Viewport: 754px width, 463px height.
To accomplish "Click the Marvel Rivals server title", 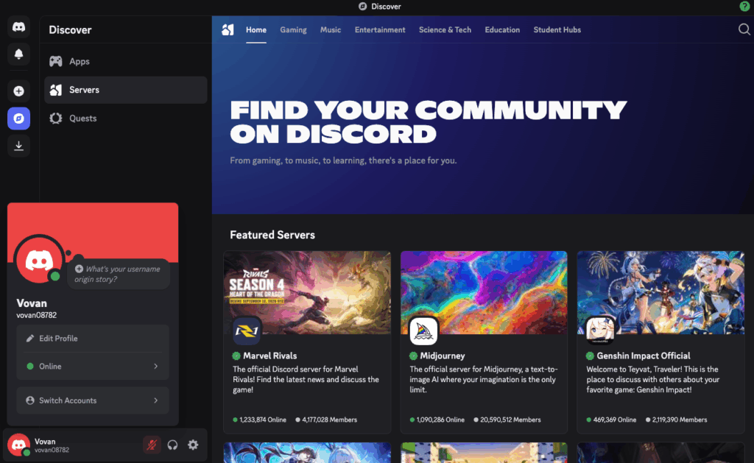I will (x=269, y=356).
